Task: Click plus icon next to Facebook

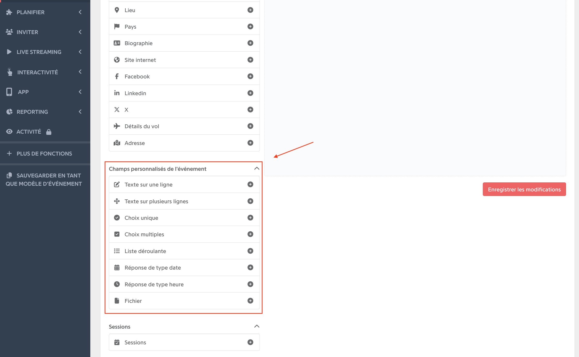Action: (x=250, y=76)
